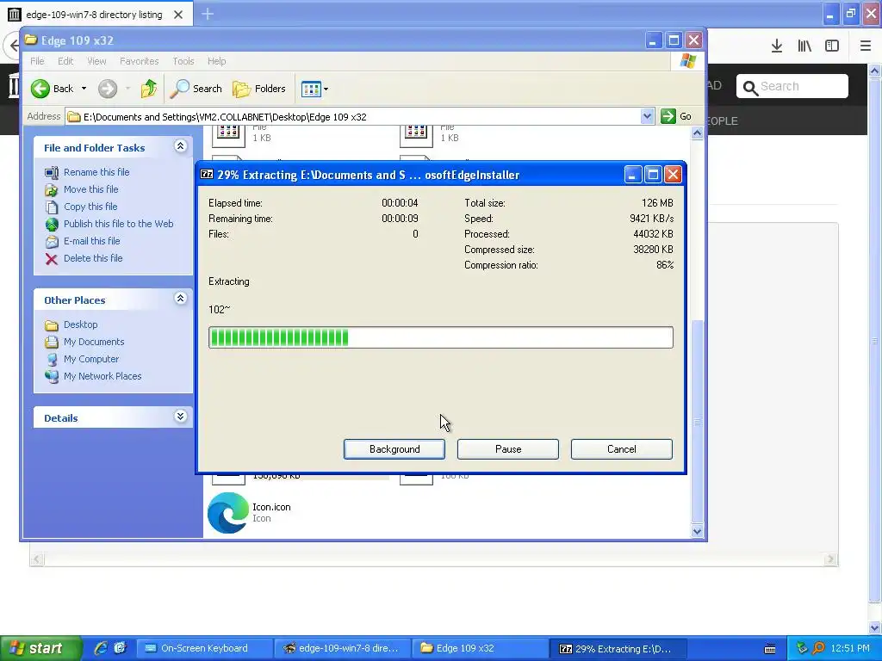Open the Views dropdown button
The width and height of the screenshot is (882, 661).
[x=314, y=89]
